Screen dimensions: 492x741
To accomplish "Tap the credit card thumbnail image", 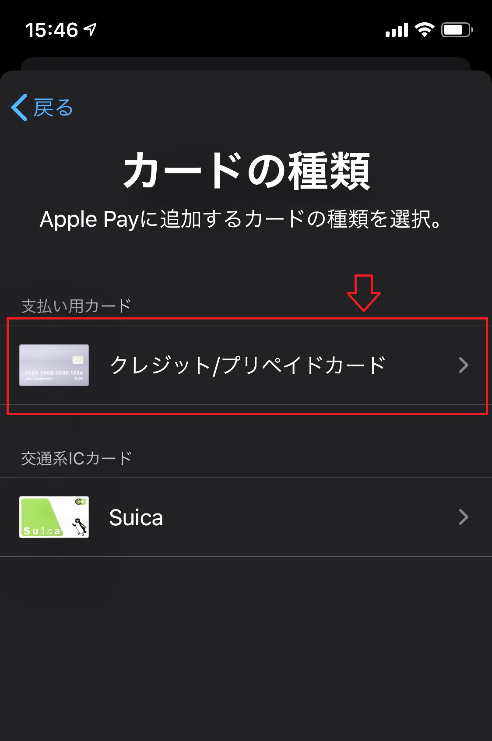I will (x=54, y=365).
